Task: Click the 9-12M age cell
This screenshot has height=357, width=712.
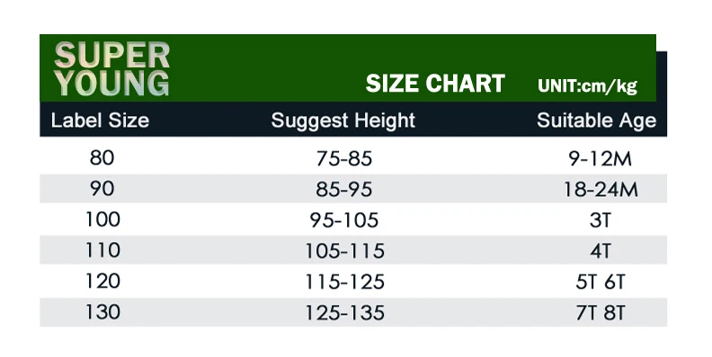Action: (600, 159)
